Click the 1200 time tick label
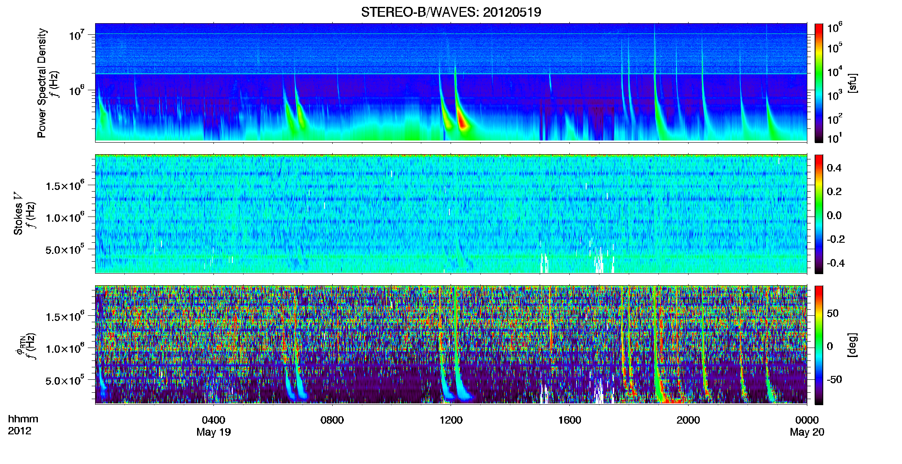This screenshot has height=464, width=902. (x=451, y=420)
